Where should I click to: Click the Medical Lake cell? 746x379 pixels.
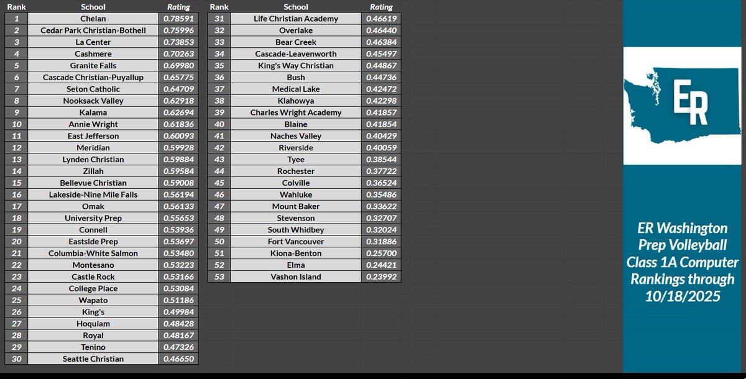[x=296, y=89]
